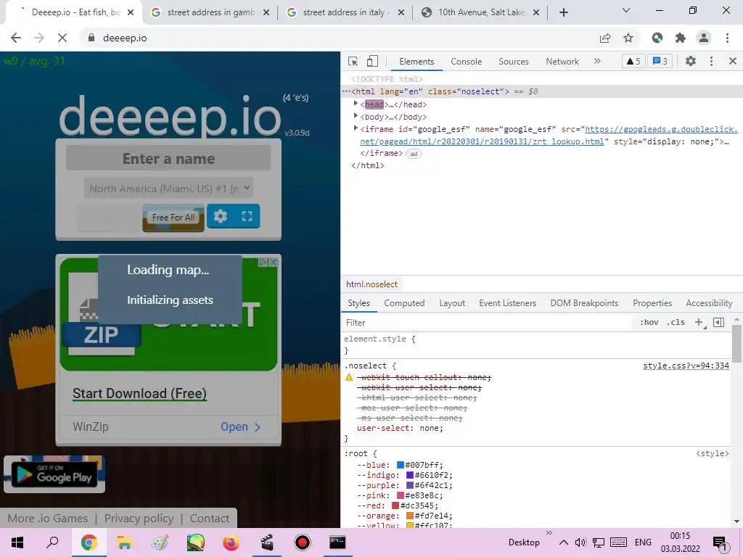
Task: Open Firefox from the taskbar
Action: [231, 542]
